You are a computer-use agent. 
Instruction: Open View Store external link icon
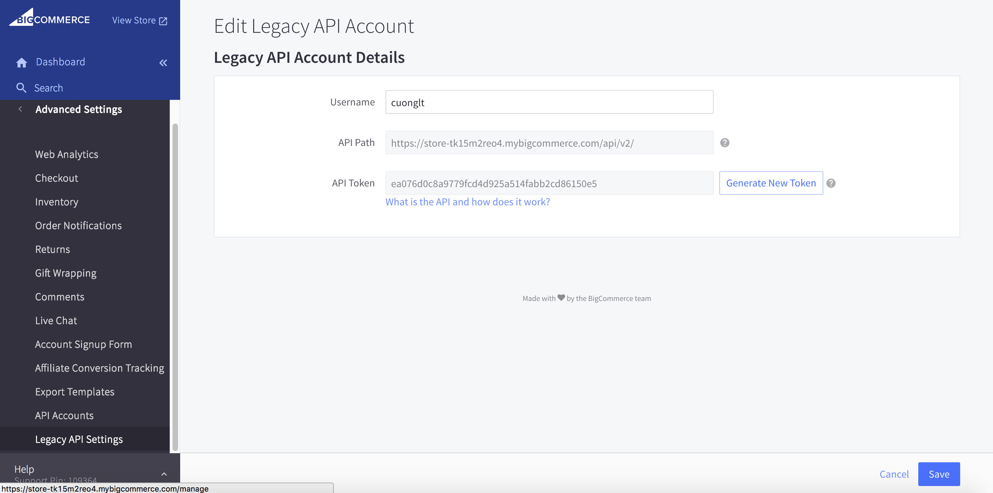coord(163,21)
